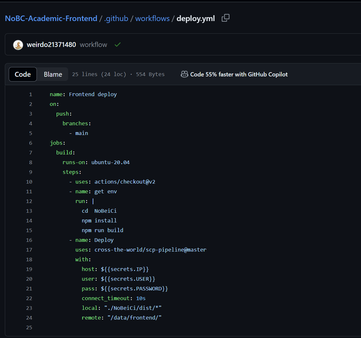
Task: Open the NoBC-Academic-Frontend repository link
Action: 51,18
